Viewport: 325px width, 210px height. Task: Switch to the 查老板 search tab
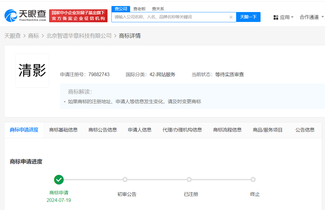pyautogui.click(x=139, y=9)
